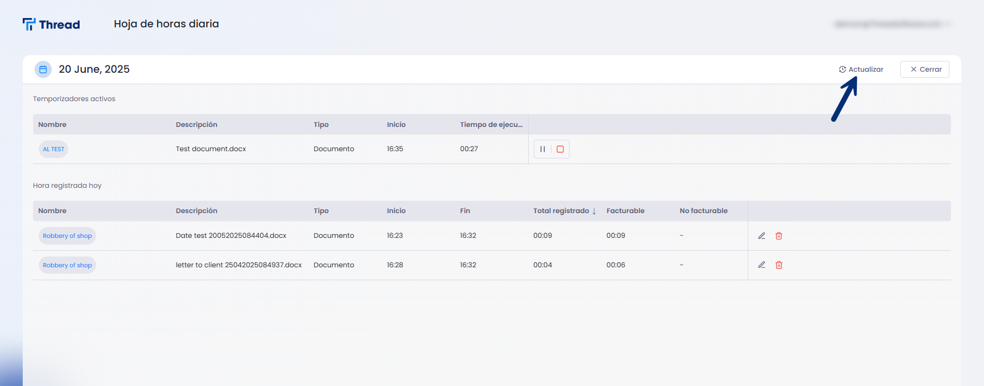Close the daily timesheet with Cerrar

click(925, 69)
